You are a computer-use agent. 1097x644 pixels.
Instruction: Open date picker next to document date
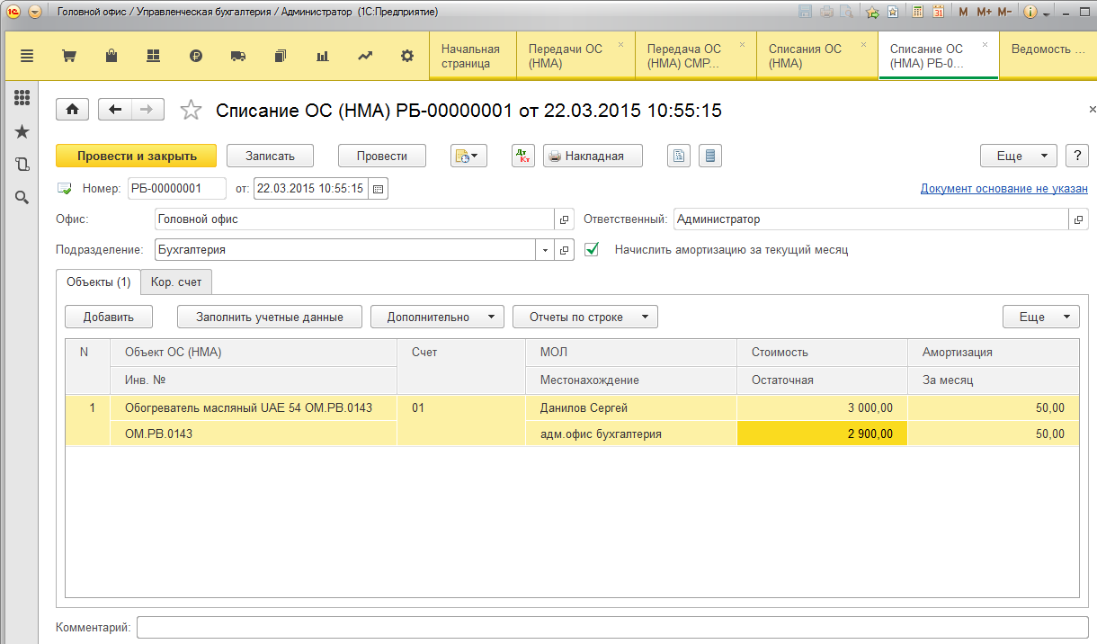tap(378, 189)
